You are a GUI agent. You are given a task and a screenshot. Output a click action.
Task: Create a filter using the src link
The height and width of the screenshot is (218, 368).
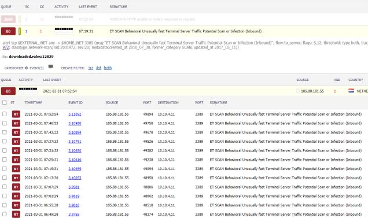91,68
